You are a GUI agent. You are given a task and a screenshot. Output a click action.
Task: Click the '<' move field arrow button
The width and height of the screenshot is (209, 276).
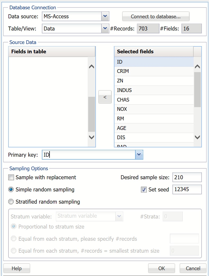tap(105, 97)
